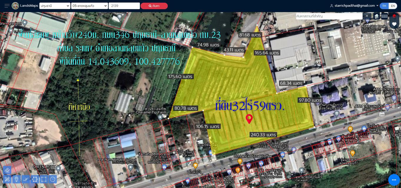Open the hamburger main menu
This screenshot has width=401, height=188.
[7, 6]
